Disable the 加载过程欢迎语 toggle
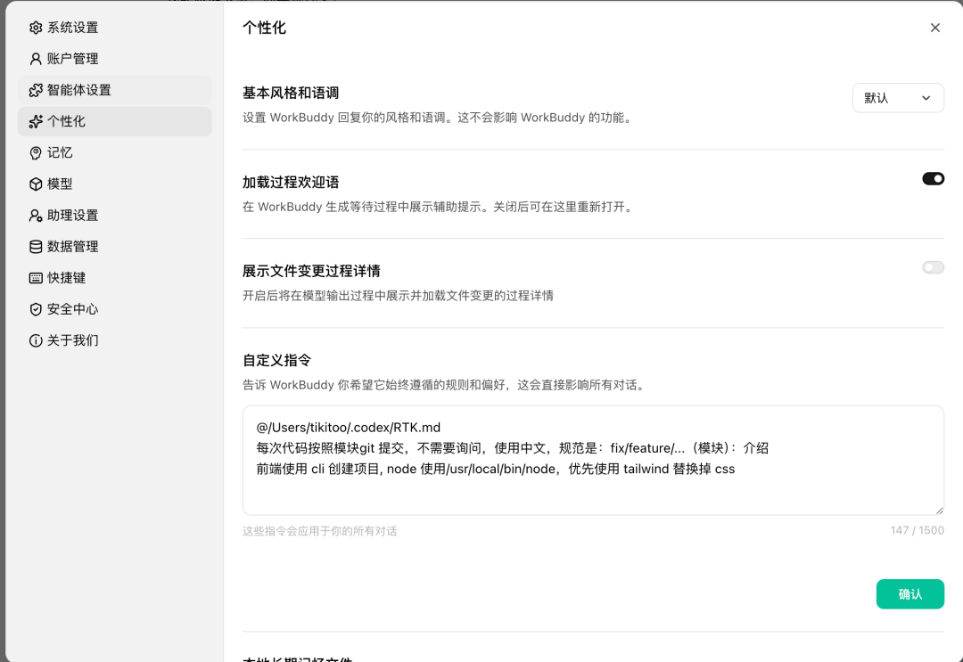This screenshot has width=963, height=662. [933, 178]
